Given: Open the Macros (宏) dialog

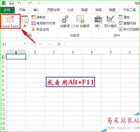Looking at the screenshot, I should (x=25, y=22).
